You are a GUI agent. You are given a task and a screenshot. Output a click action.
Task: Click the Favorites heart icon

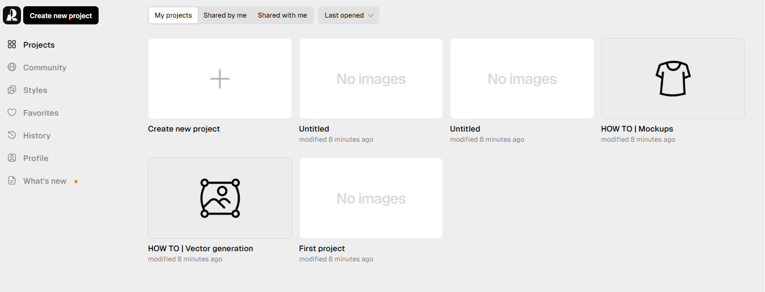[x=12, y=113]
